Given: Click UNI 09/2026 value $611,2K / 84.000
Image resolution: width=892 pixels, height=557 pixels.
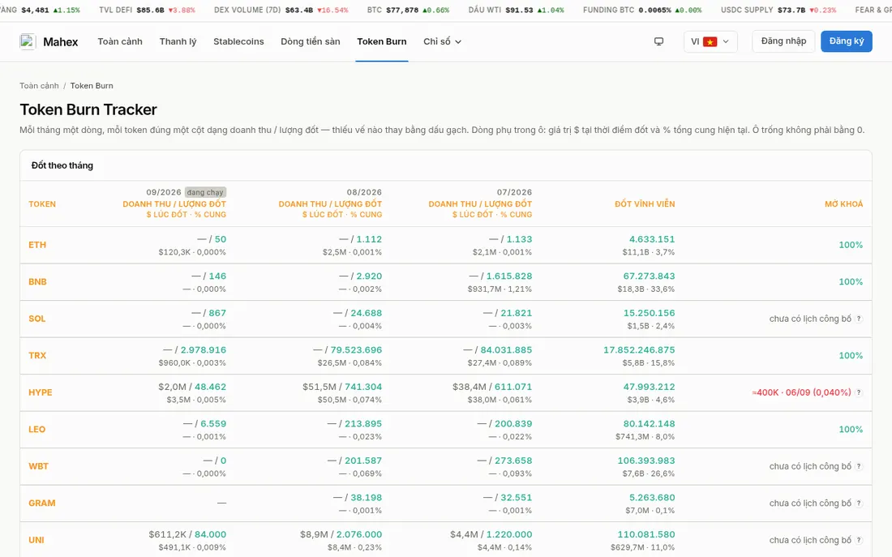Looking at the screenshot, I should point(187,535).
